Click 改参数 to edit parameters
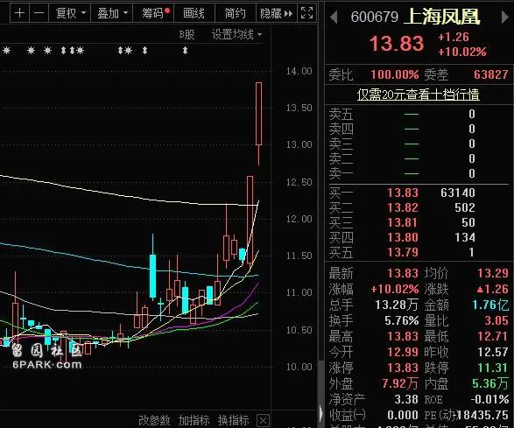The height and width of the screenshot is (428, 514). pyautogui.click(x=154, y=420)
